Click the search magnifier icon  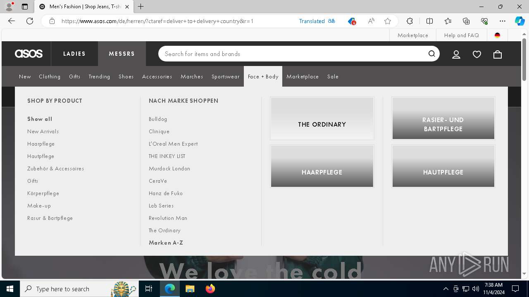[432, 54]
